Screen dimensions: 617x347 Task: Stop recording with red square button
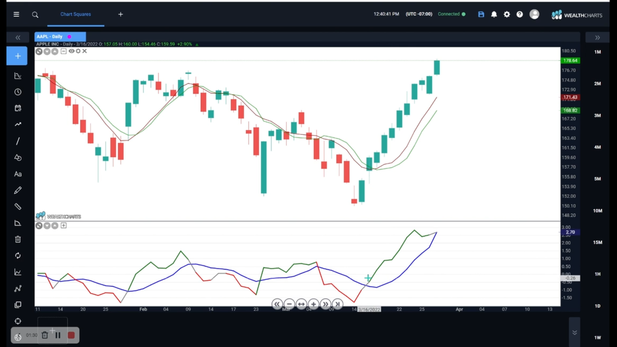click(71, 335)
